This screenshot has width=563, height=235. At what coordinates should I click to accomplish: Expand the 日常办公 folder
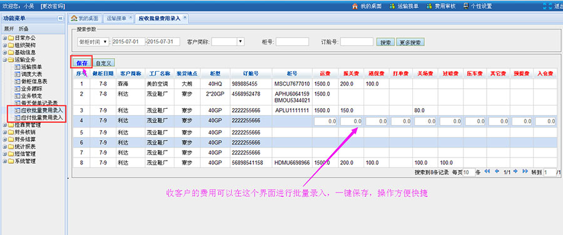(4, 38)
